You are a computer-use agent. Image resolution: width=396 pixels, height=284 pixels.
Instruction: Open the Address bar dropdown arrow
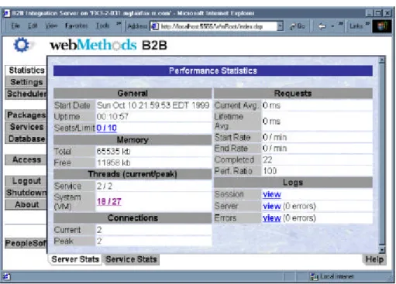click(x=280, y=26)
